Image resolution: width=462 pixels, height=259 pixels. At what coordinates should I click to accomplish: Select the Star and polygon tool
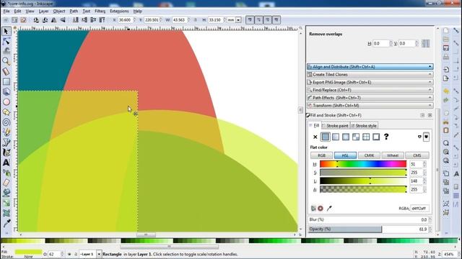6,112
